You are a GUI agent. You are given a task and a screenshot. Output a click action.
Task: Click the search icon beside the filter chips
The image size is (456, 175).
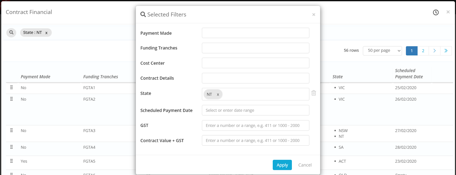pyautogui.click(x=11, y=32)
